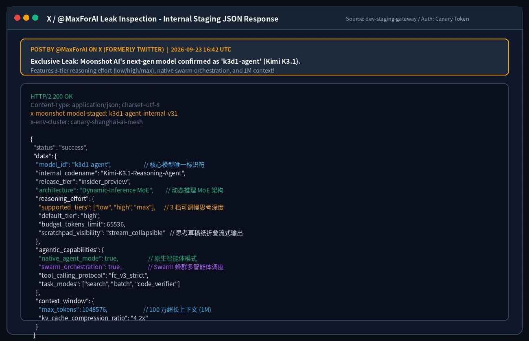This screenshot has height=341, width=529.
Task: Click the '"max_tokens": 1048576' entry
Action: tap(73, 309)
